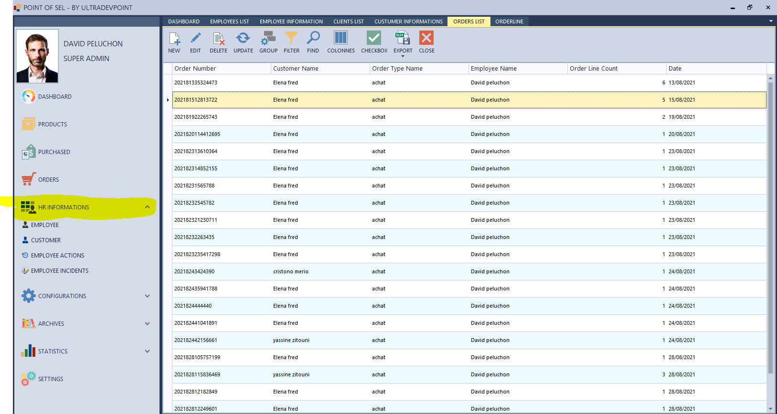777x414 pixels.
Task: Click the EDIT pencil icon
Action: pyautogui.click(x=195, y=39)
